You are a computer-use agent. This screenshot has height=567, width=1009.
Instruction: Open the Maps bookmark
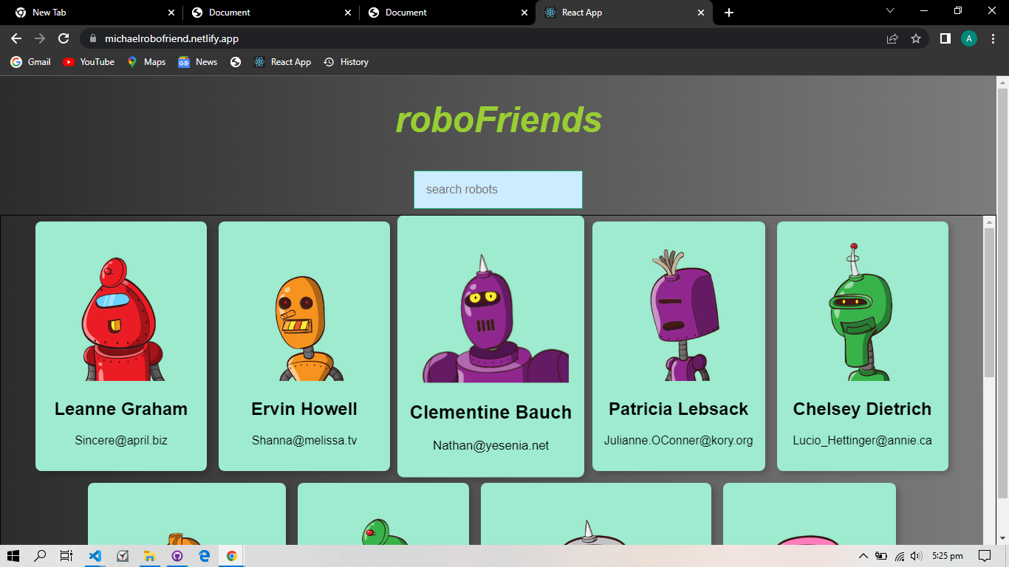tap(146, 62)
